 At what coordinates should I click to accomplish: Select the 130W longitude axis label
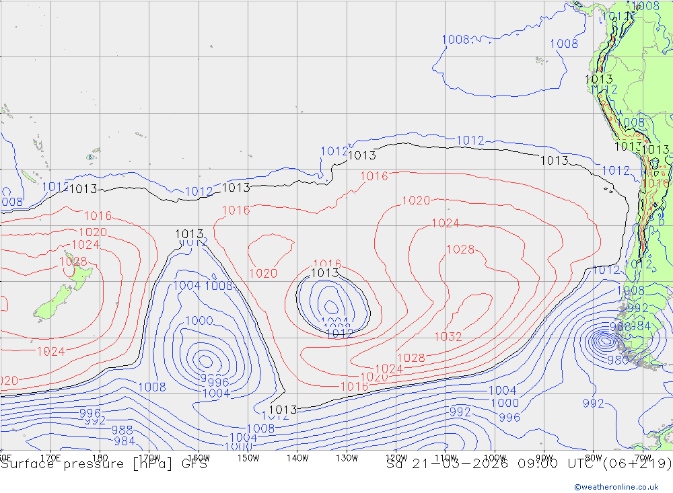point(347,458)
